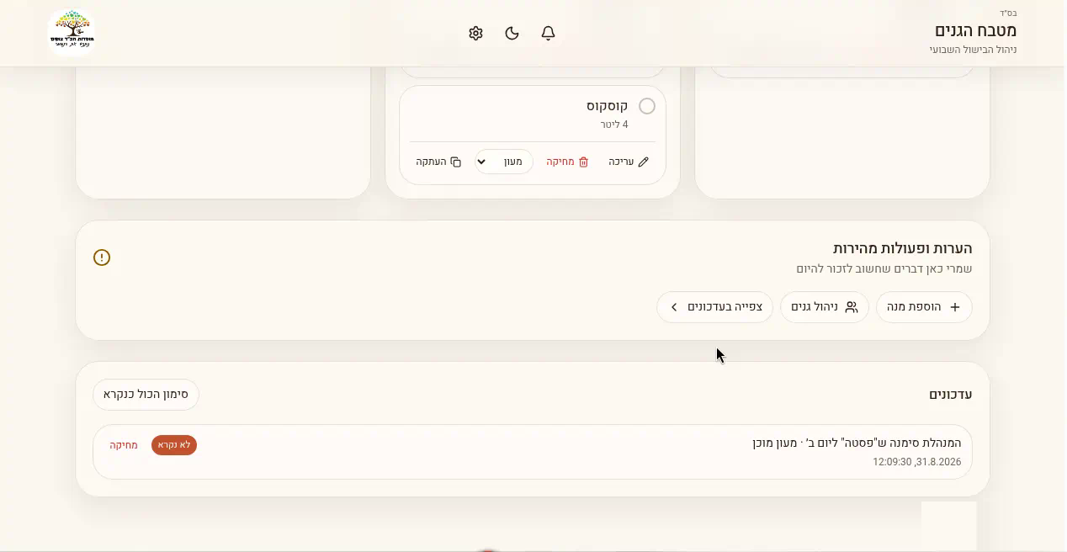This screenshot has height=552, width=1067.
Task: Copy קוסקוס using העתקה
Action: tap(438, 162)
